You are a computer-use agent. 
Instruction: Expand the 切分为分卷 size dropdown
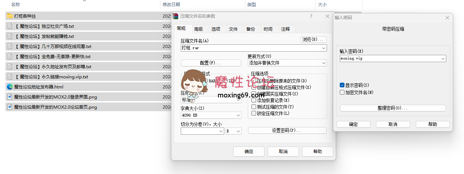[x=221, y=131]
